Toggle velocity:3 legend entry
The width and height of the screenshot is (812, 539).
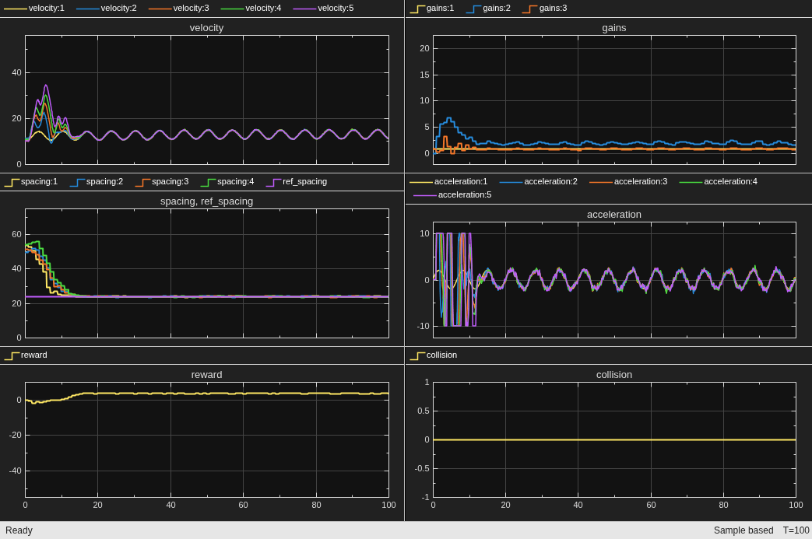[179, 9]
